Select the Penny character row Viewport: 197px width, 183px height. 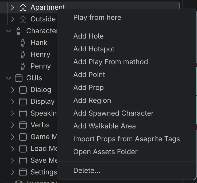29,66
